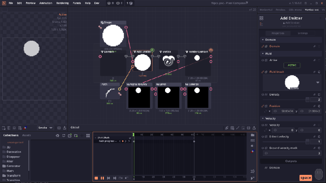Viewport: 326px width, 183px height.
Task: Add a keyframe on Path progress row
Action: 123,141
